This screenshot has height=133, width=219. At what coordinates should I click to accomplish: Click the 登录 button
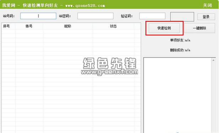pos(206,17)
